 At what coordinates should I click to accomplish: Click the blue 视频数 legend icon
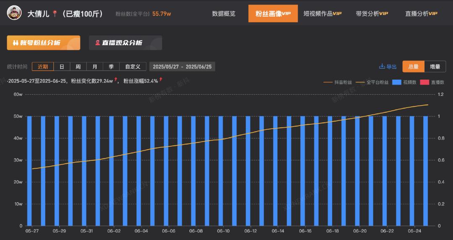(396, 83)
